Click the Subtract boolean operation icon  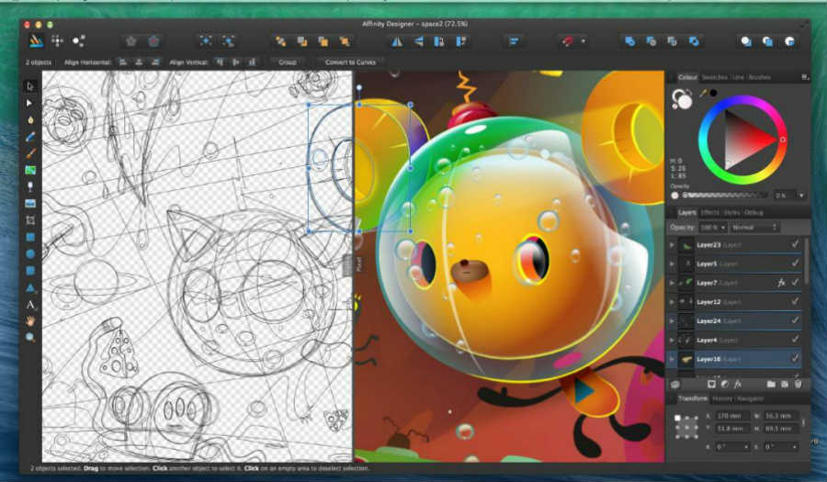click(x=651, y=41)
